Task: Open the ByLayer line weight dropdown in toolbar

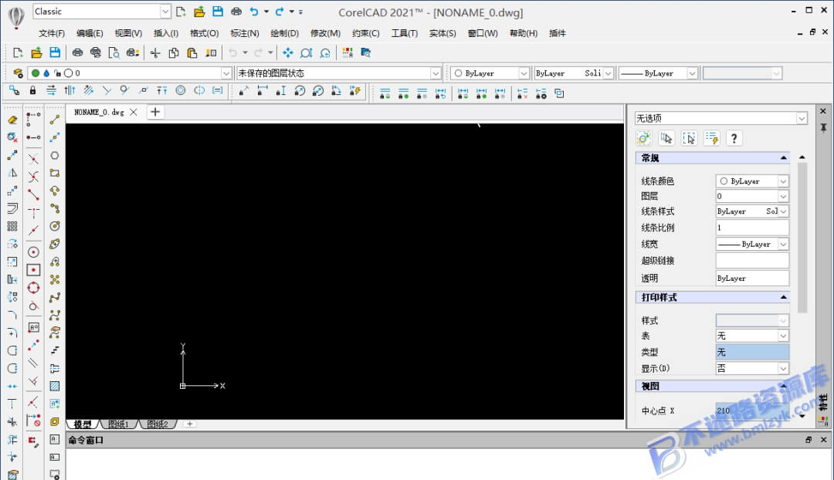Action: tap(692, 73)
